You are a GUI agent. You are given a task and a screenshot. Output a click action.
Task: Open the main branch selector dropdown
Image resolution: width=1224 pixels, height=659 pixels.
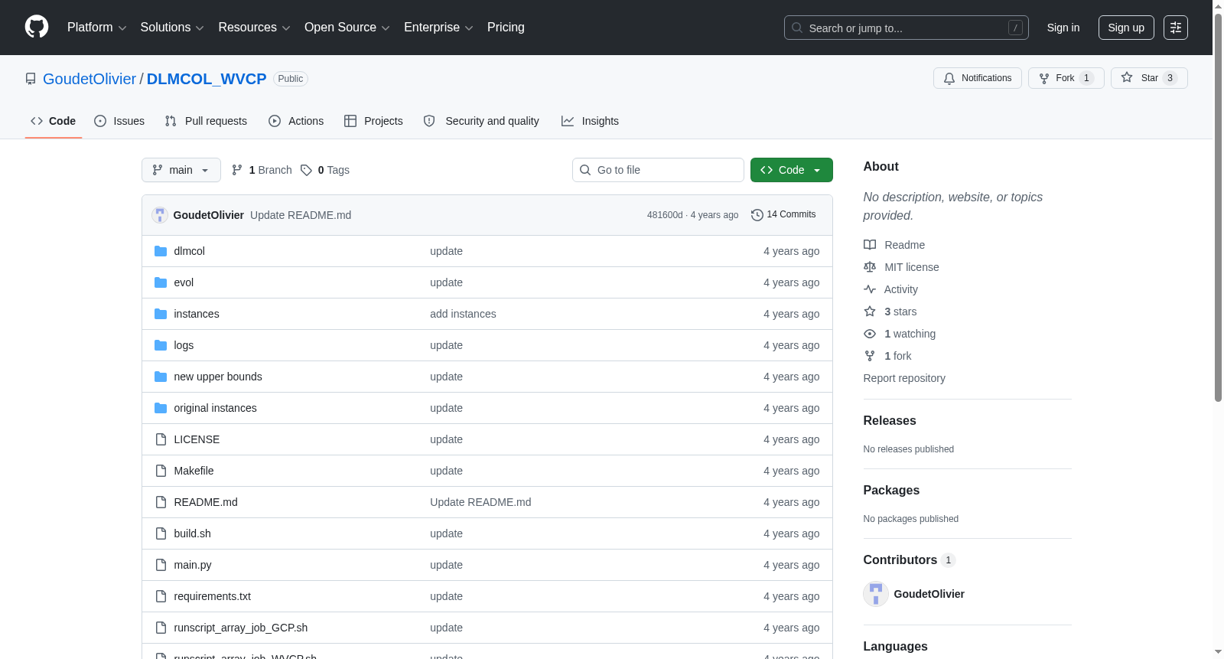coord(181,170)
